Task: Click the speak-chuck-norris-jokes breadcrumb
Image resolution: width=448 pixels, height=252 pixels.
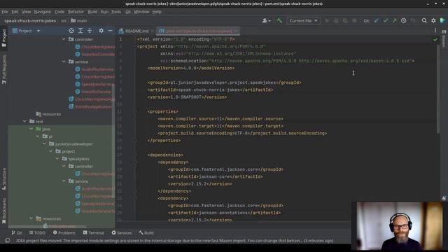Action: coord(30,20)
